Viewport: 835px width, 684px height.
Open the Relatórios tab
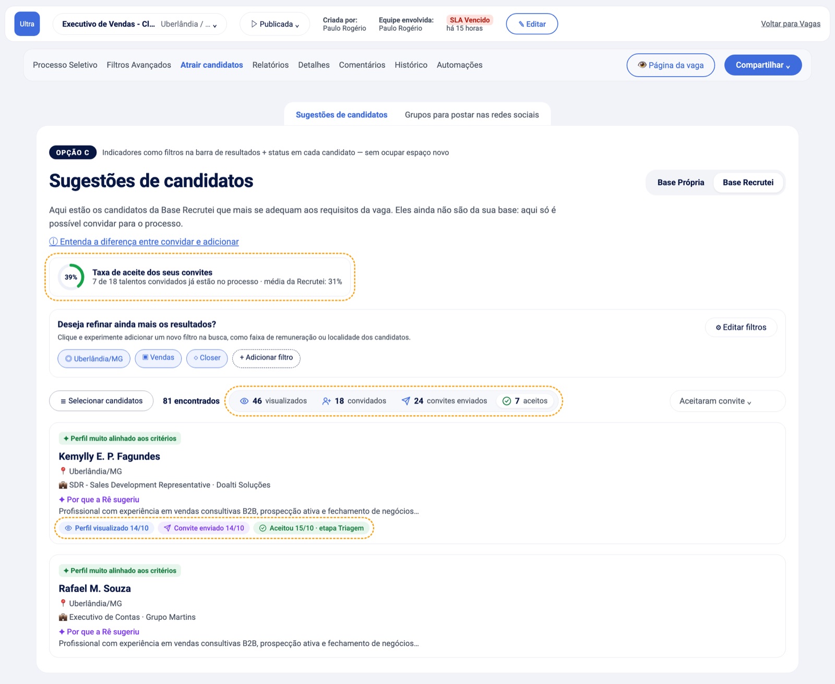(x=270, y=65)
